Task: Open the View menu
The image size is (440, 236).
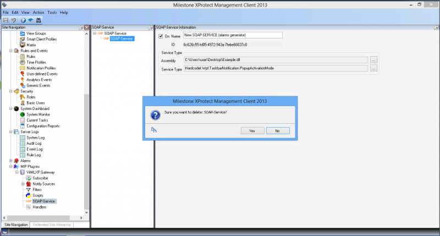Action: pos(25,12)
